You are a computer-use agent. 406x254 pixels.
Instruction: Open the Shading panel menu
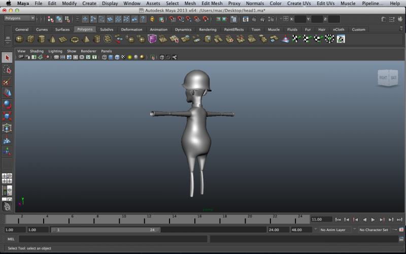37,51
